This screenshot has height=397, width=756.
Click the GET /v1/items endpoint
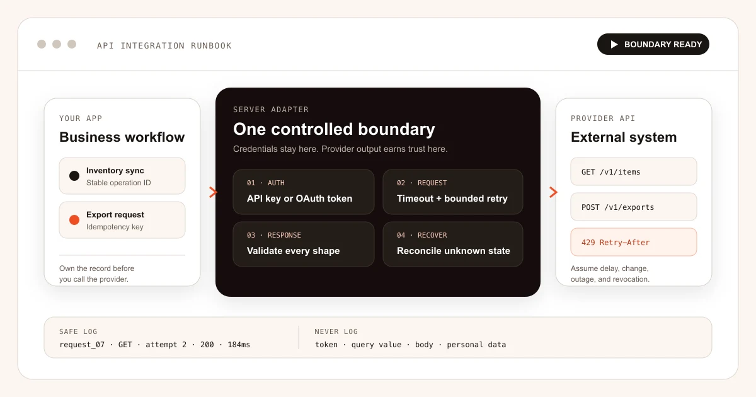[x=634, y=171]
